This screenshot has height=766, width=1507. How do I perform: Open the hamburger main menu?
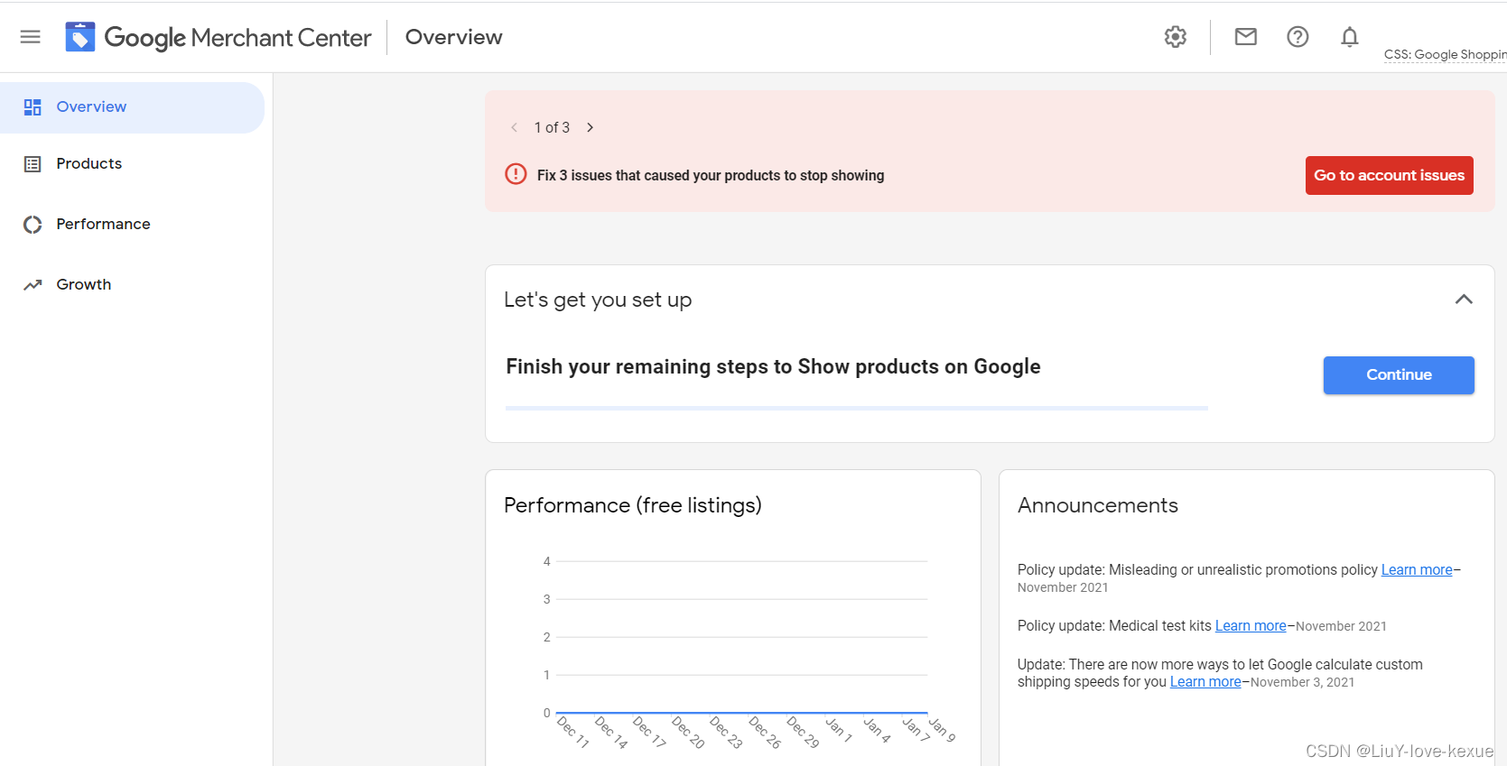pos(30,37)
